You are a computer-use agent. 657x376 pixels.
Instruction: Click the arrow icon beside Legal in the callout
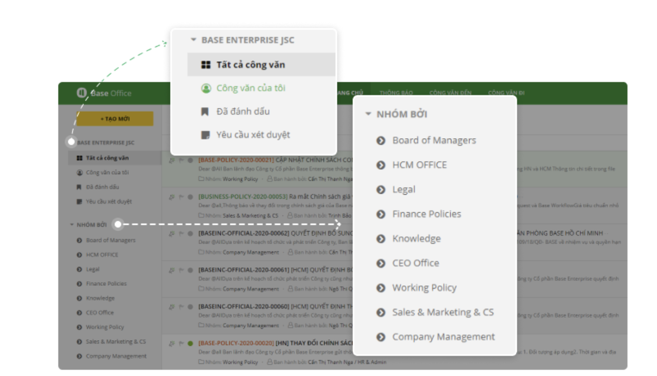point(381,190)
